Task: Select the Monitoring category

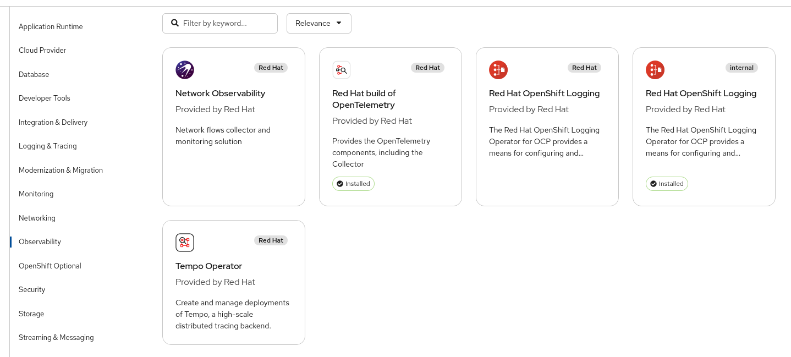Action: 36,194
